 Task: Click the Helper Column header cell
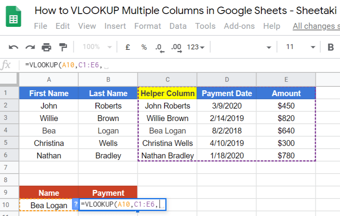167,93
